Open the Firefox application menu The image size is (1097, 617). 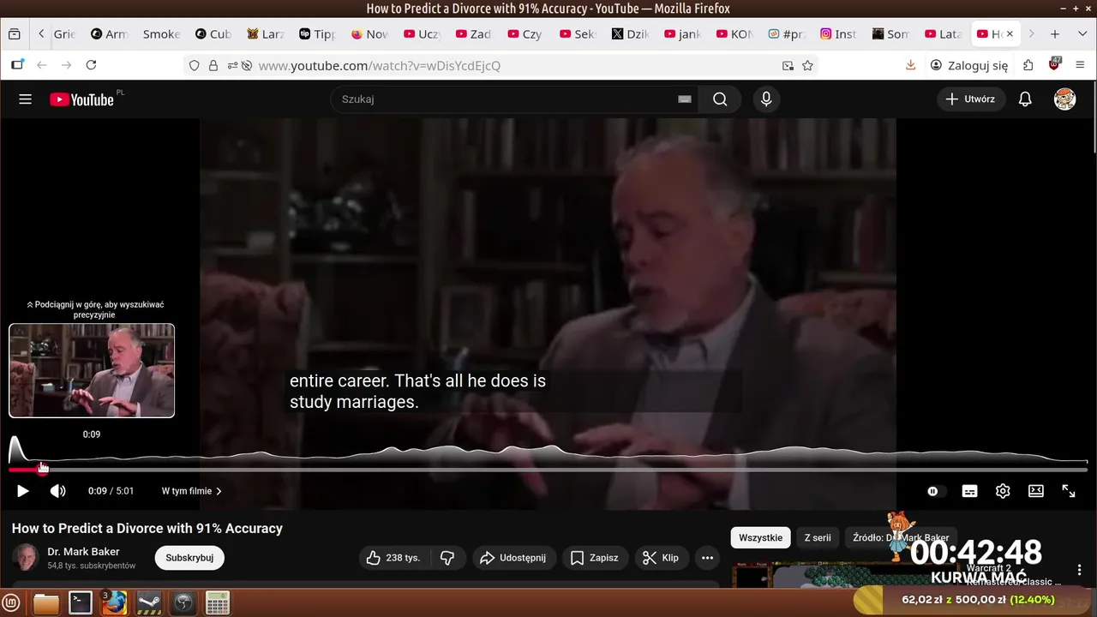pos(1081,65)
